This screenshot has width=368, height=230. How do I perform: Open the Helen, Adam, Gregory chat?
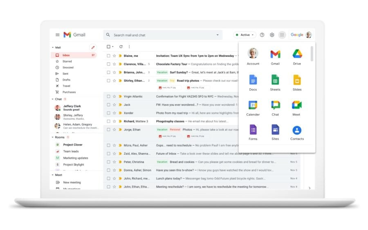coord(76,126)
